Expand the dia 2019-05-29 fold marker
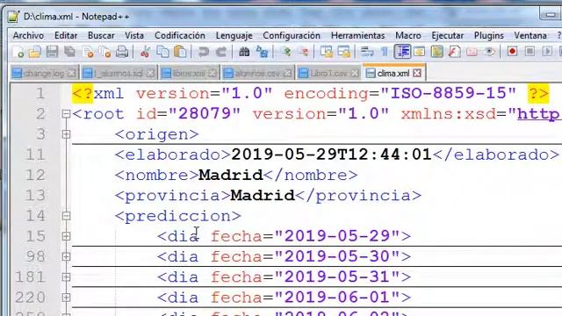 pyautogui.click(x=66, y=236)
